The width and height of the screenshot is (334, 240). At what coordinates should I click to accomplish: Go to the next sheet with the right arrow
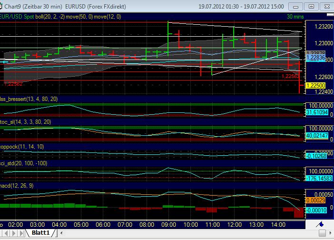[14, 233]
